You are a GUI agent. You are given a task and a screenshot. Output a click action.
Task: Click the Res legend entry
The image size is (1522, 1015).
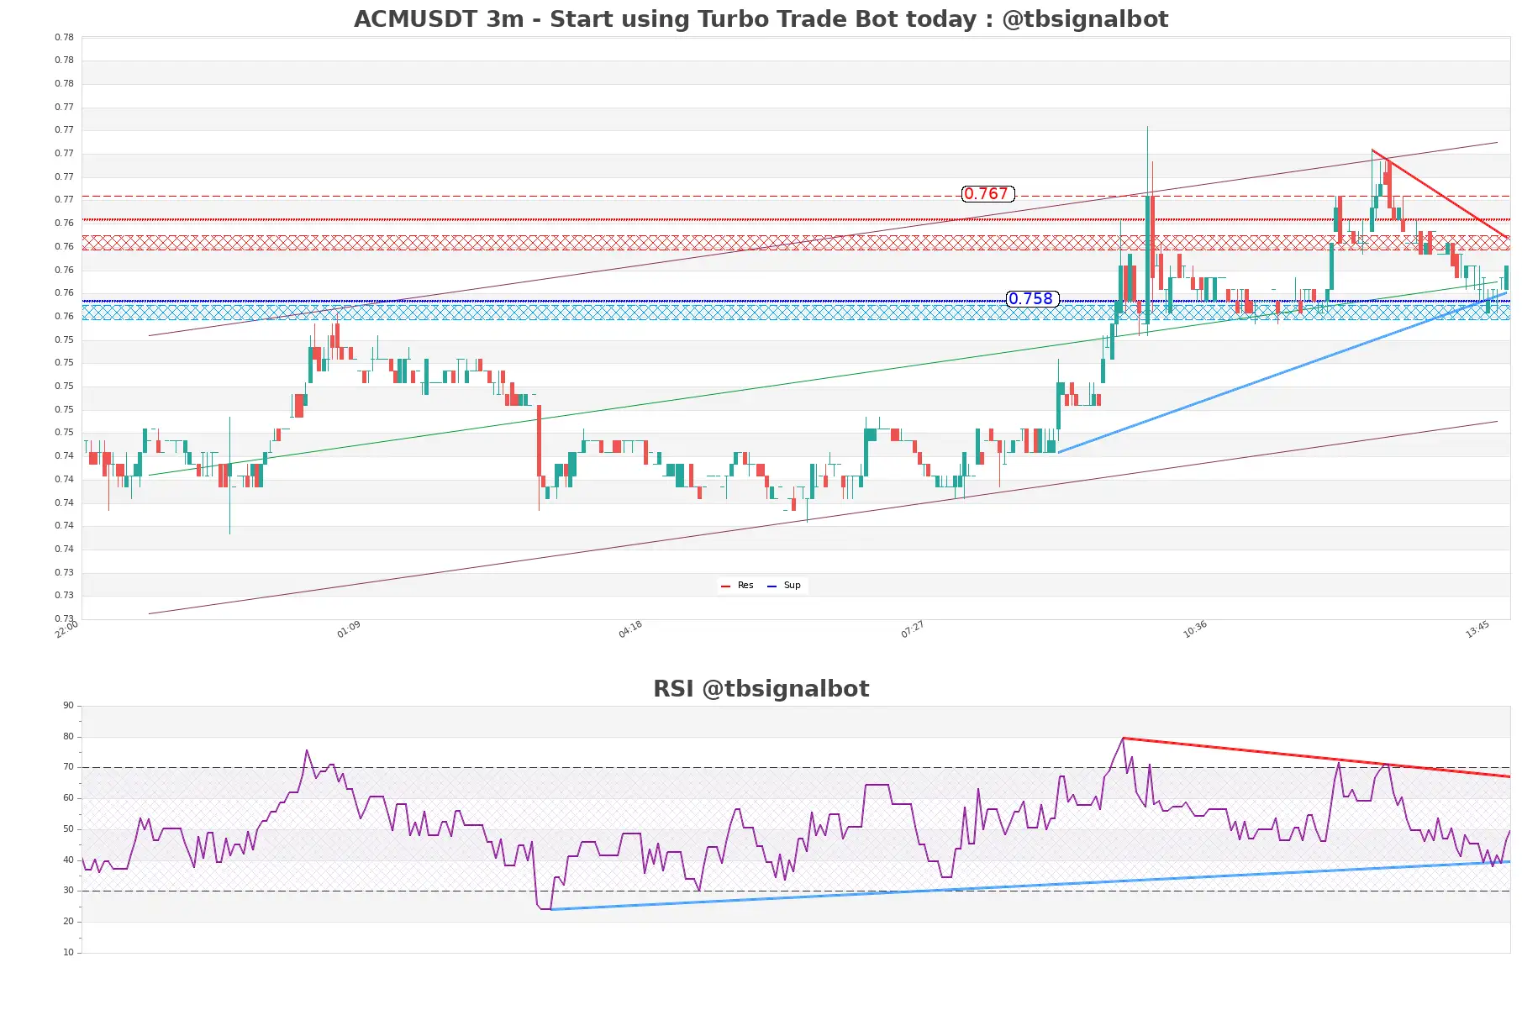click(738, 586)
